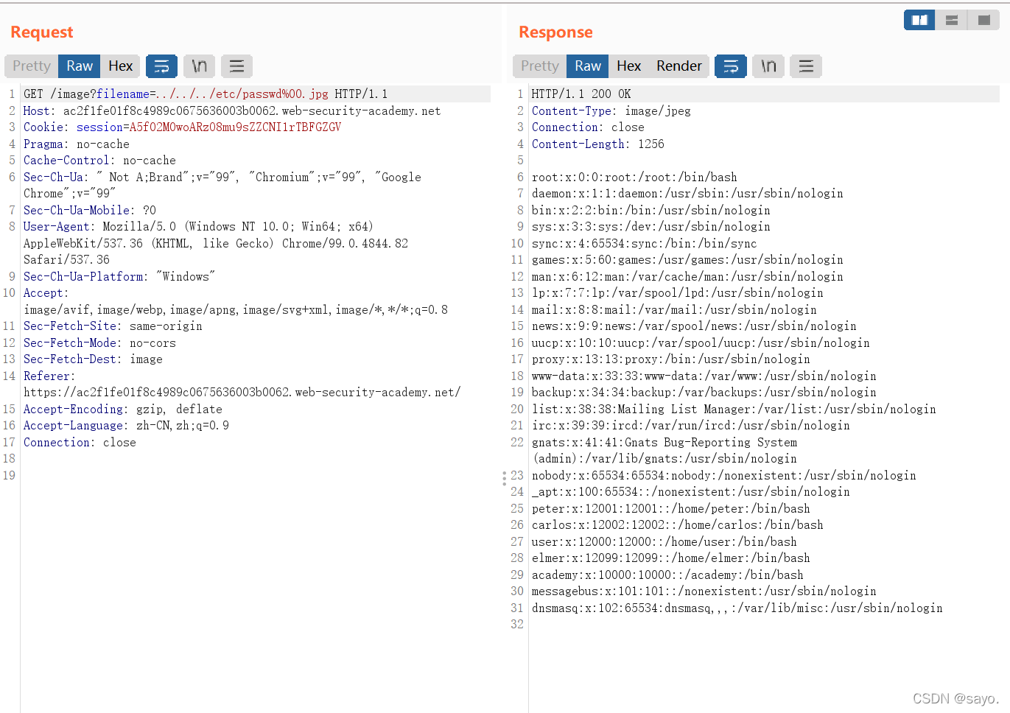Click the Cache-Control header line
The image size is (1010, 713).
tap(99, 161)
